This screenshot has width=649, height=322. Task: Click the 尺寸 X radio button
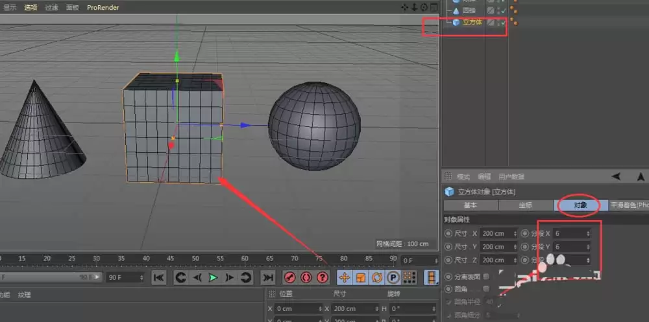(x=448, y=233)
